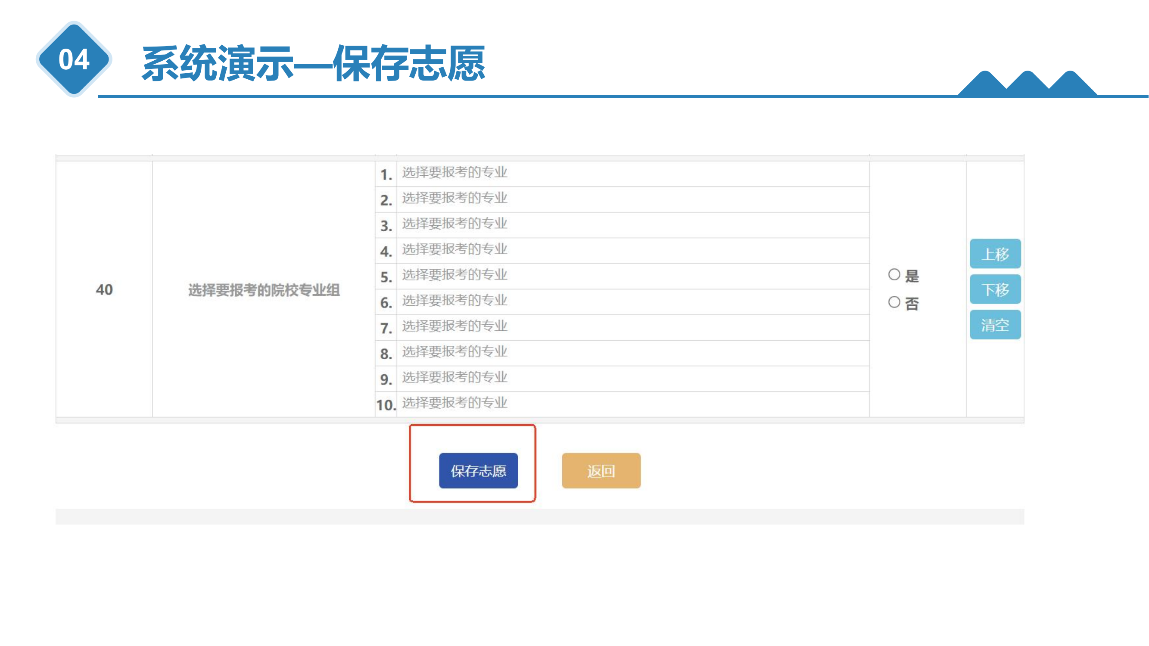Open the eighth 选择要报考的专业 field
1149x646 pixels.
(x=624, y=352)
